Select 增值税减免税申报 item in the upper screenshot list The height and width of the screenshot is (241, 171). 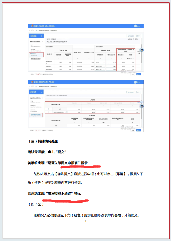coord(36,59)
